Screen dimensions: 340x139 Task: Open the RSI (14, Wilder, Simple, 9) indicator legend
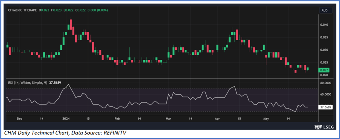click(x=27, y=82)
